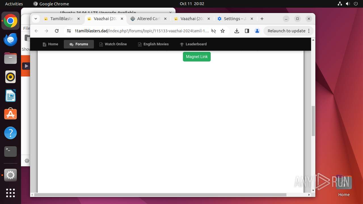Click the browser forward arrow
Screen dimensions: 363x204
point(47,31)
